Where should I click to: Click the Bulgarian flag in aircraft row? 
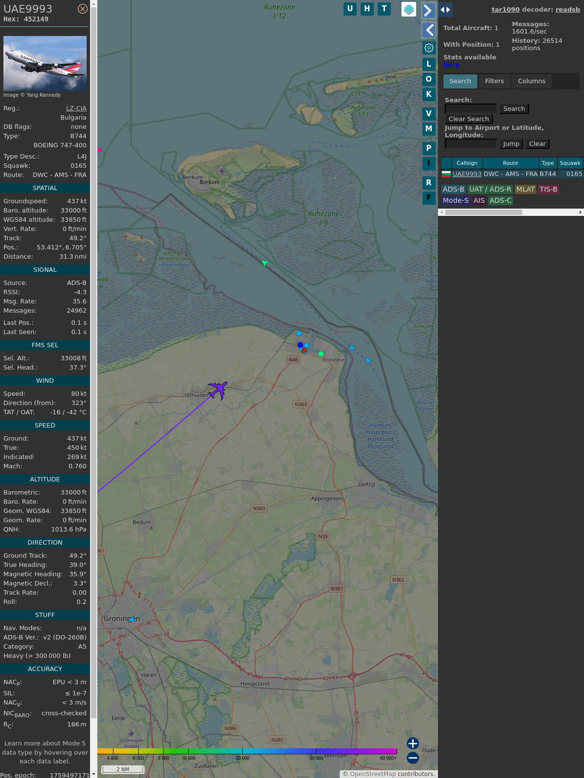(446, 174)
